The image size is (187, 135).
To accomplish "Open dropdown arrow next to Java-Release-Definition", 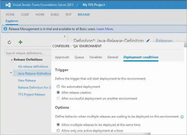I will tap(11, 73).
